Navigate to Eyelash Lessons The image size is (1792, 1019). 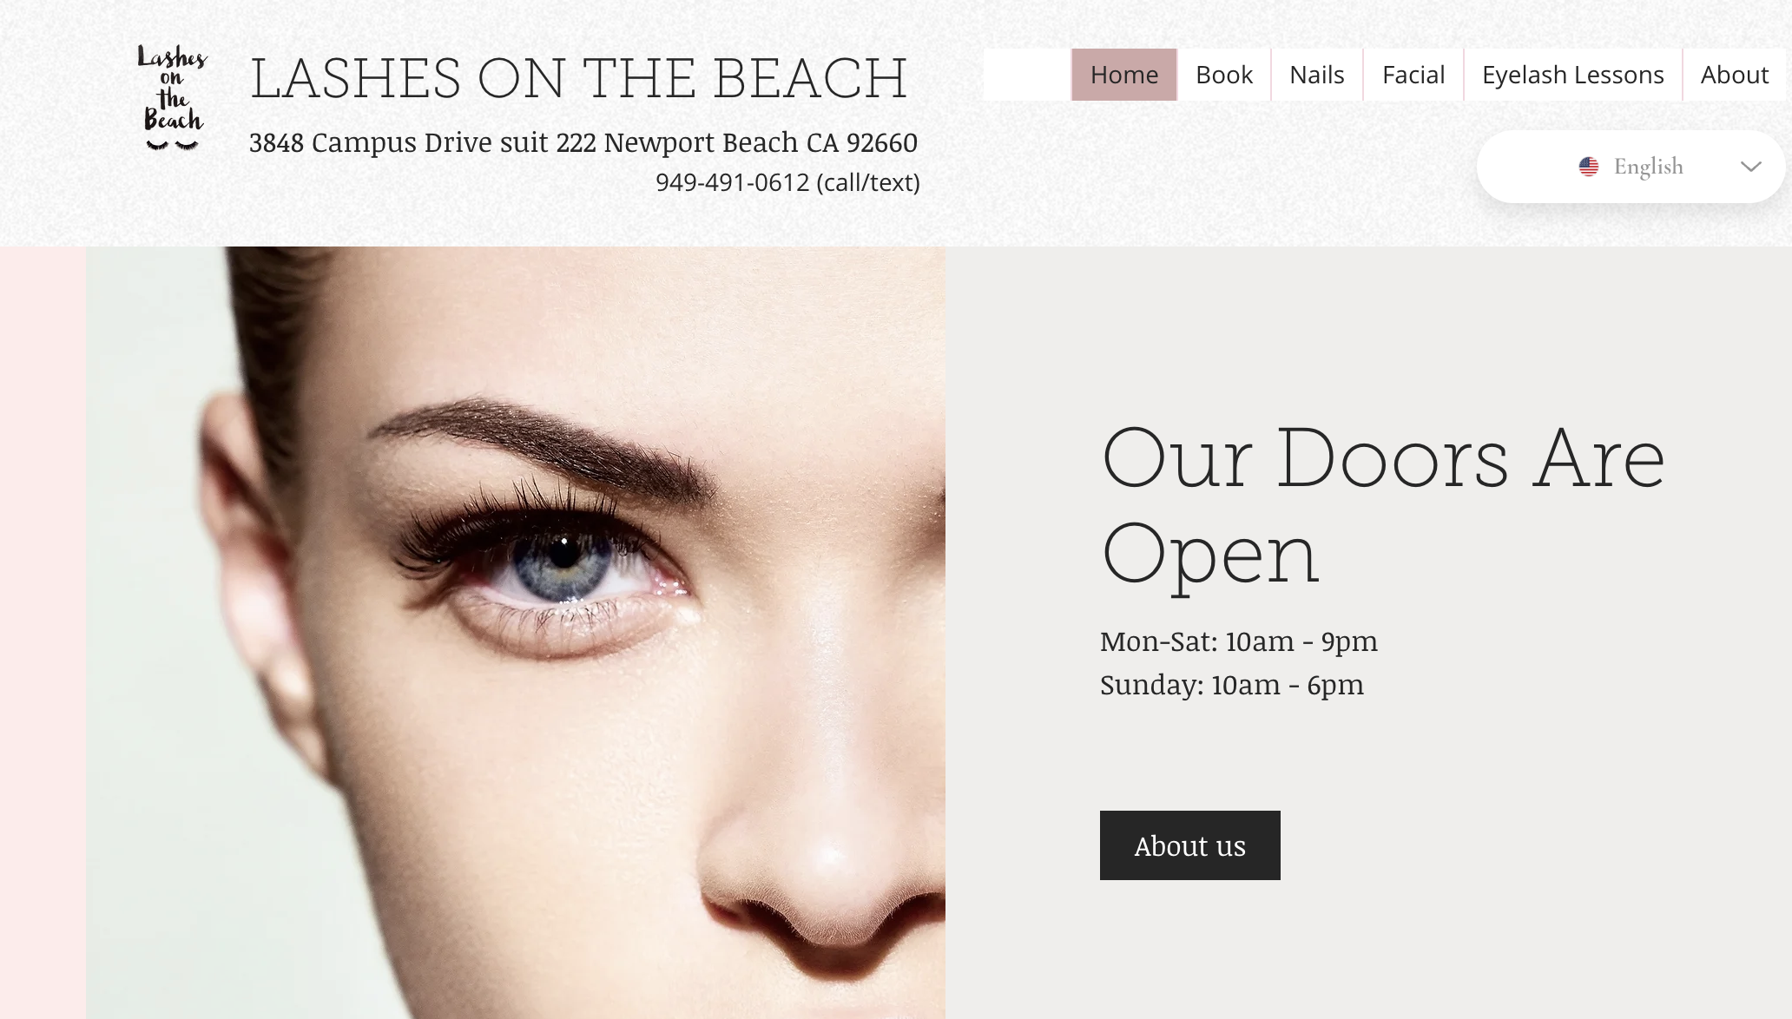[1573, 75]
